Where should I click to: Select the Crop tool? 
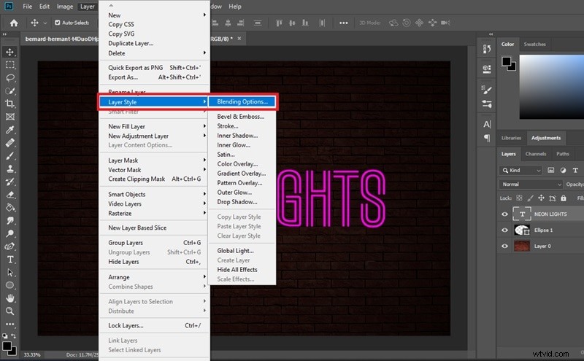pos(10,104)
